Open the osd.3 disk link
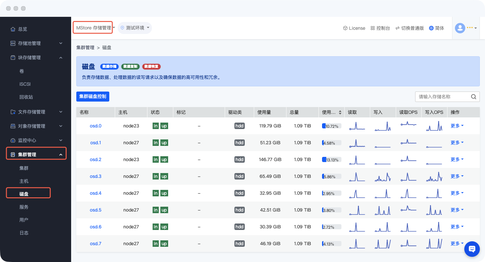This screenshot has width=485, height=262. click(95, 176)
